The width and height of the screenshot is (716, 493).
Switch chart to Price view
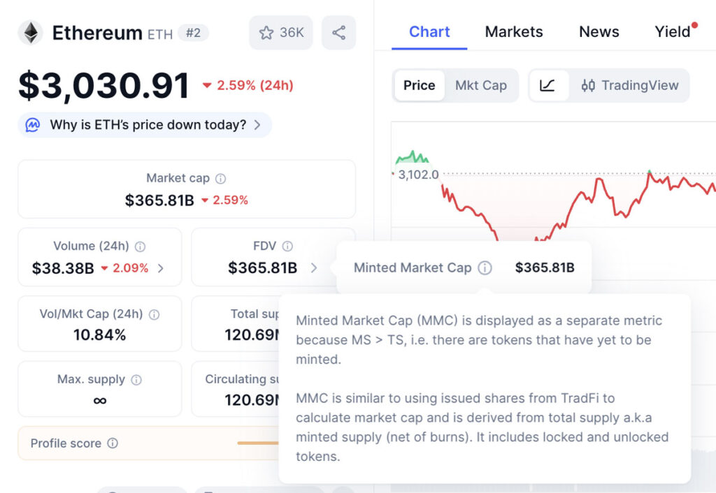[419, 85]
